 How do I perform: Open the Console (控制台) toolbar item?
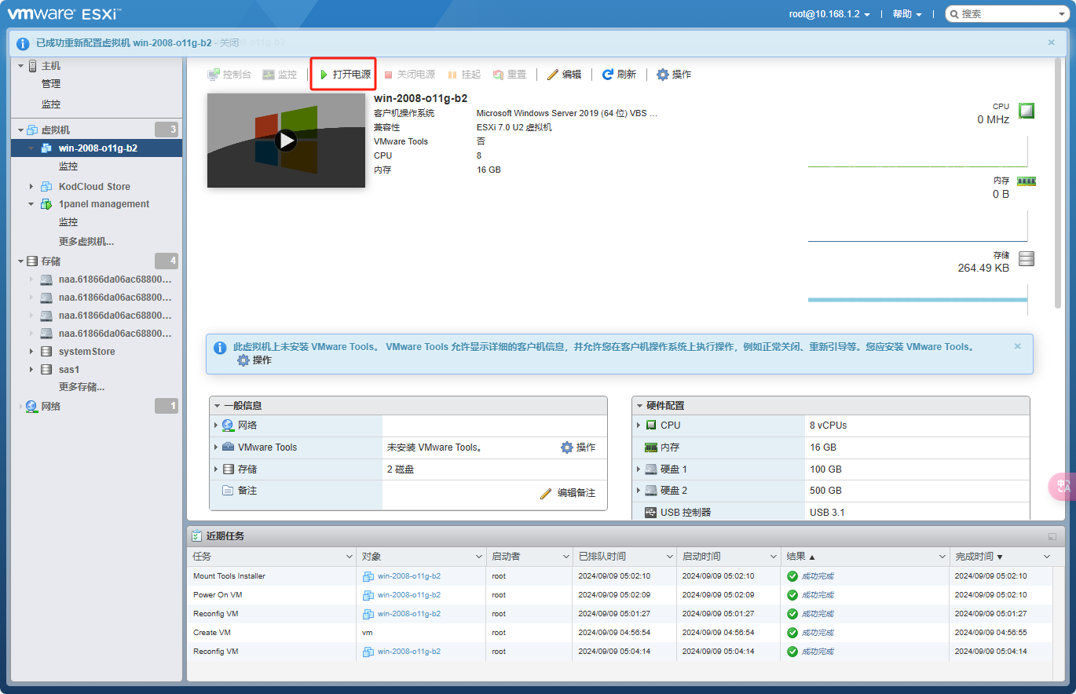coord(229,75)
